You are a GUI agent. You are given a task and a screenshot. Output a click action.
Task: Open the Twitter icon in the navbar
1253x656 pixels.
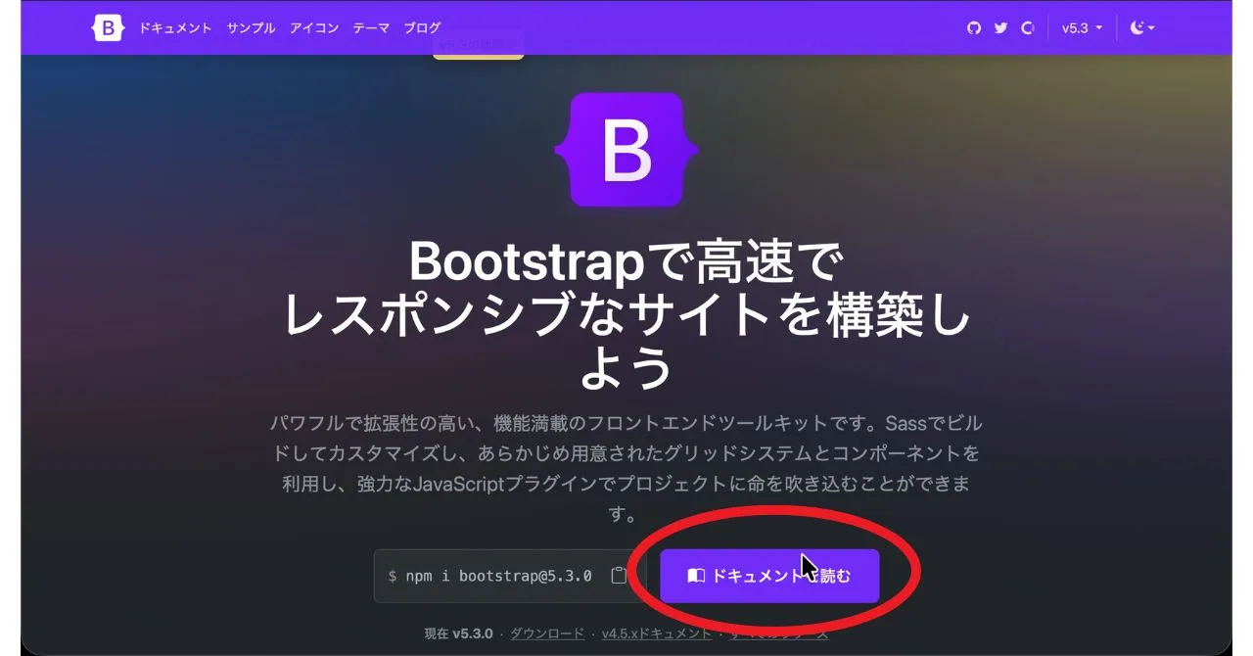coord(1000,27)
